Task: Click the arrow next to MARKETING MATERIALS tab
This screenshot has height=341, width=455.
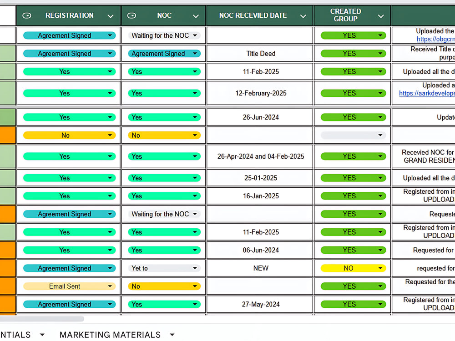Action: [172, 335]
